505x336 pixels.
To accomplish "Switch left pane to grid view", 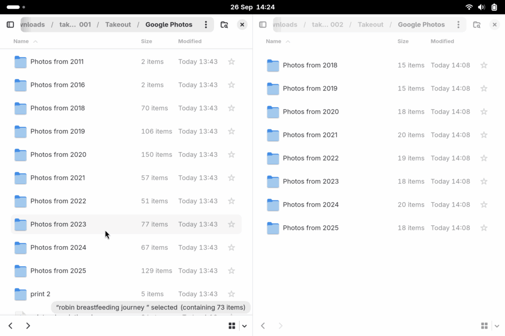I will tap(232, 326).
